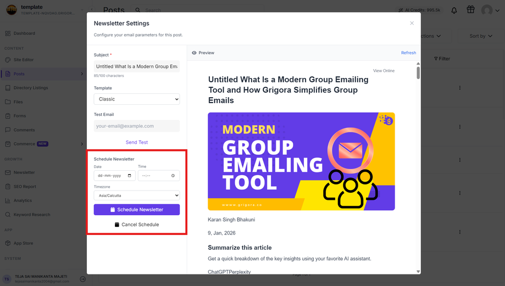Open the date picker calendar icon

pyautogui.click(x=130, y=176)
